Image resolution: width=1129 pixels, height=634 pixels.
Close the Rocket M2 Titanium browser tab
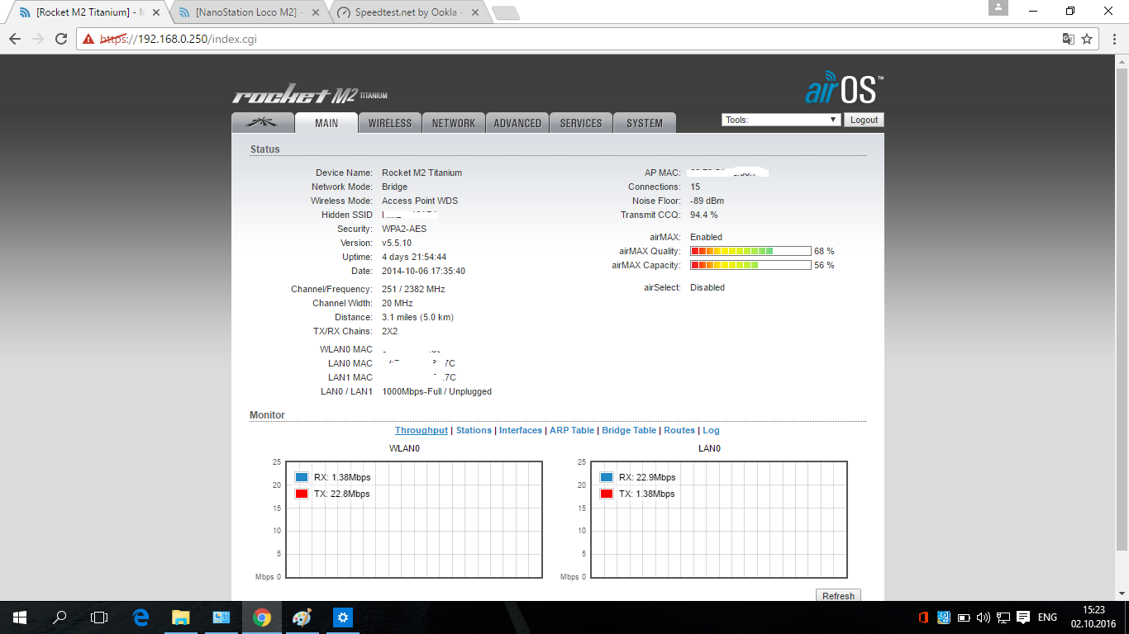pyautogui.click(x=157, y=12)
